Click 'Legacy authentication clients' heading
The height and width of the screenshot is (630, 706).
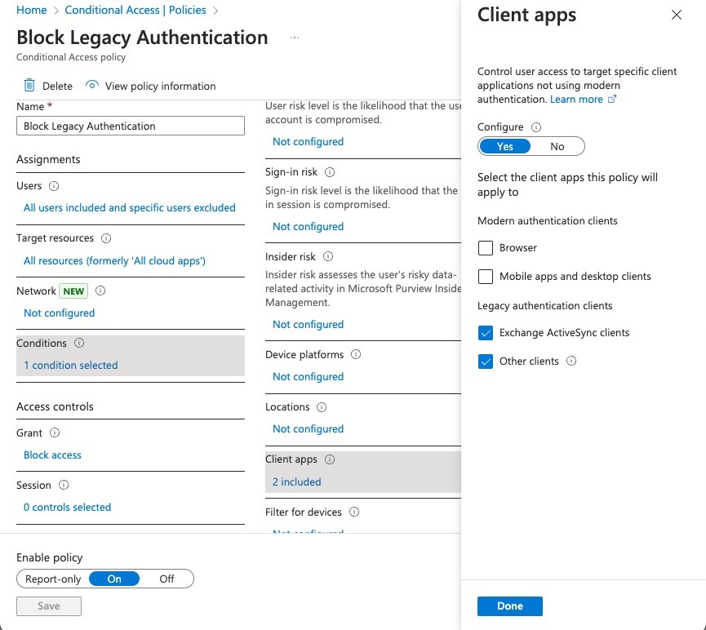pos(545,306)
